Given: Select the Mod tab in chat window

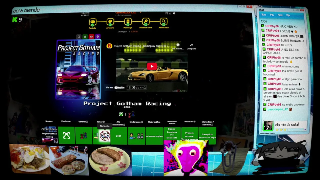Looking at the screenshot, I should (280, 15).
